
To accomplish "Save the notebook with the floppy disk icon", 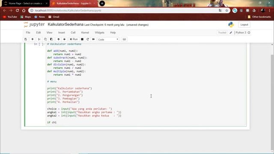I will pos(26,39).
